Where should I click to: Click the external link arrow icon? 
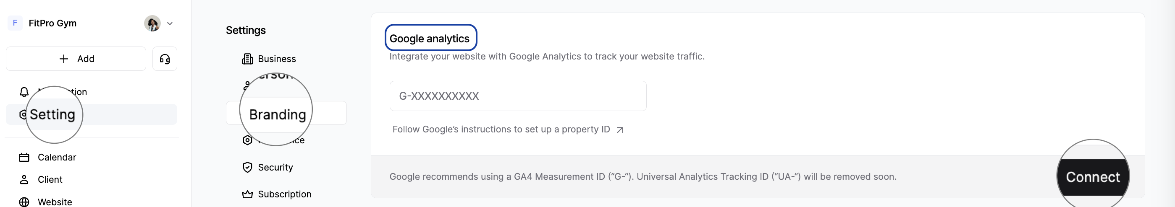(x=619, y=130)
